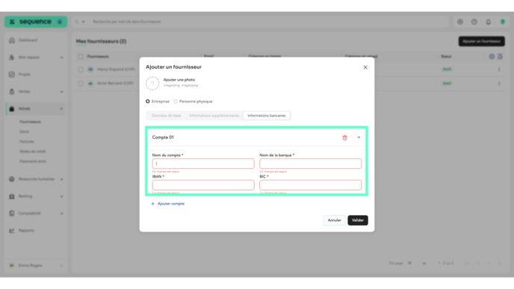This screenshot has height=289, width=514.
Task: Cancel with the Annuler button
Action: pyautogui.click(x=335, y=220)
